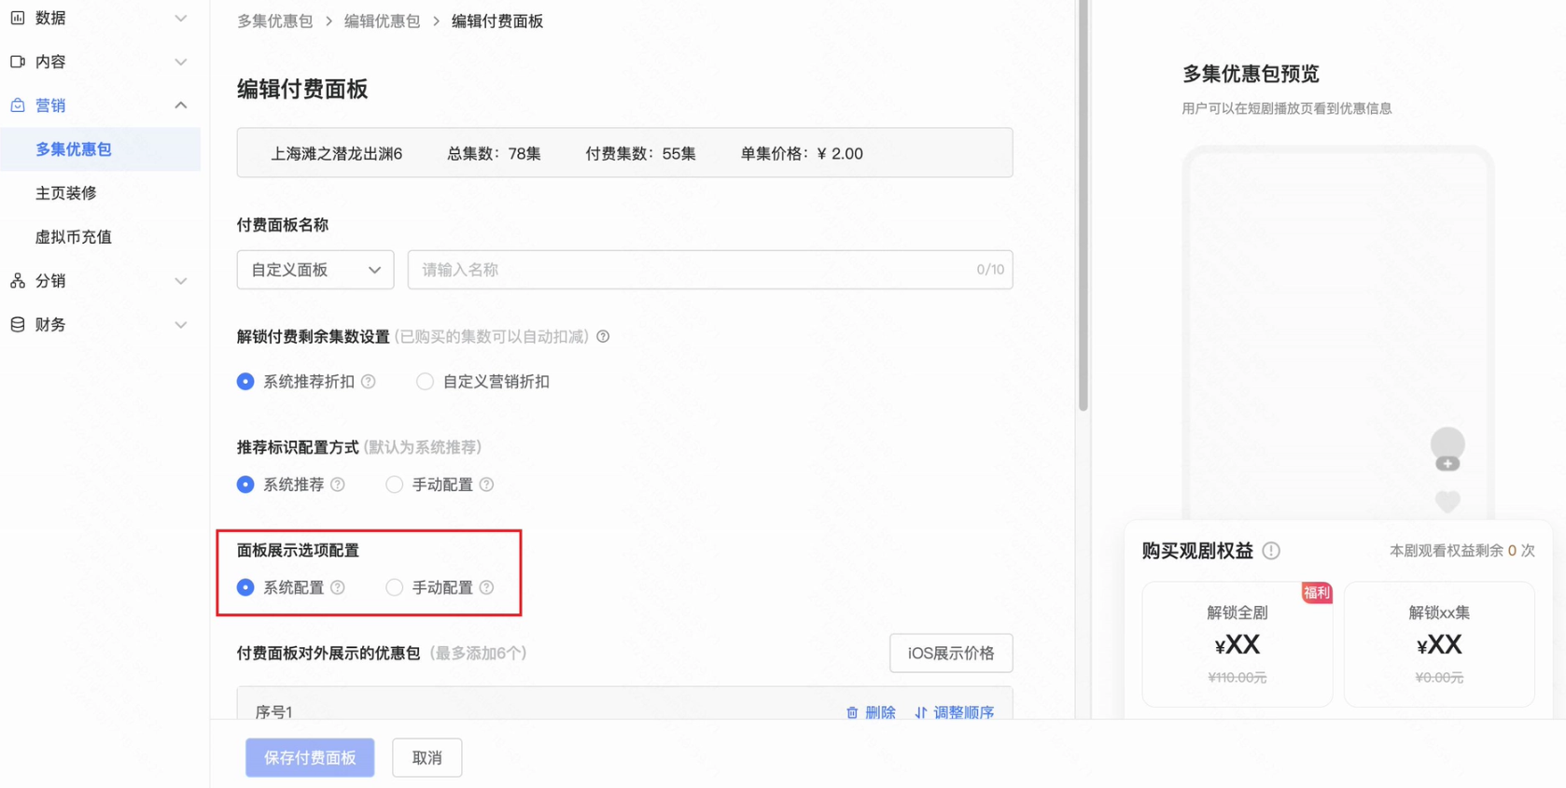The width and height of the screenshot is (1566, 788).
Task: Expand the 数据 sidebar section chevron
Action: (181, 18)
